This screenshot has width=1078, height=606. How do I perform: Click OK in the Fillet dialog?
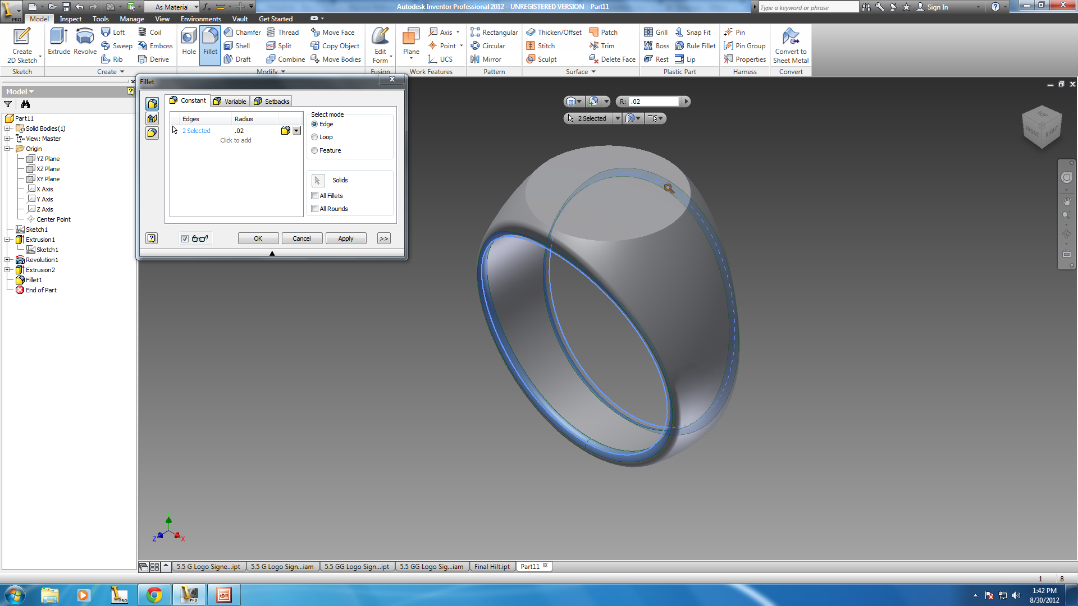258,238
